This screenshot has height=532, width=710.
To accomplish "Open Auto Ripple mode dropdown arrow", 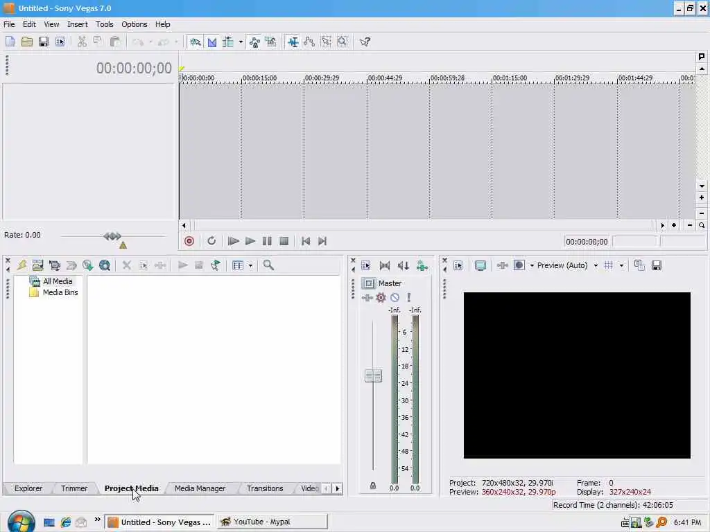I will coord(241,42).
